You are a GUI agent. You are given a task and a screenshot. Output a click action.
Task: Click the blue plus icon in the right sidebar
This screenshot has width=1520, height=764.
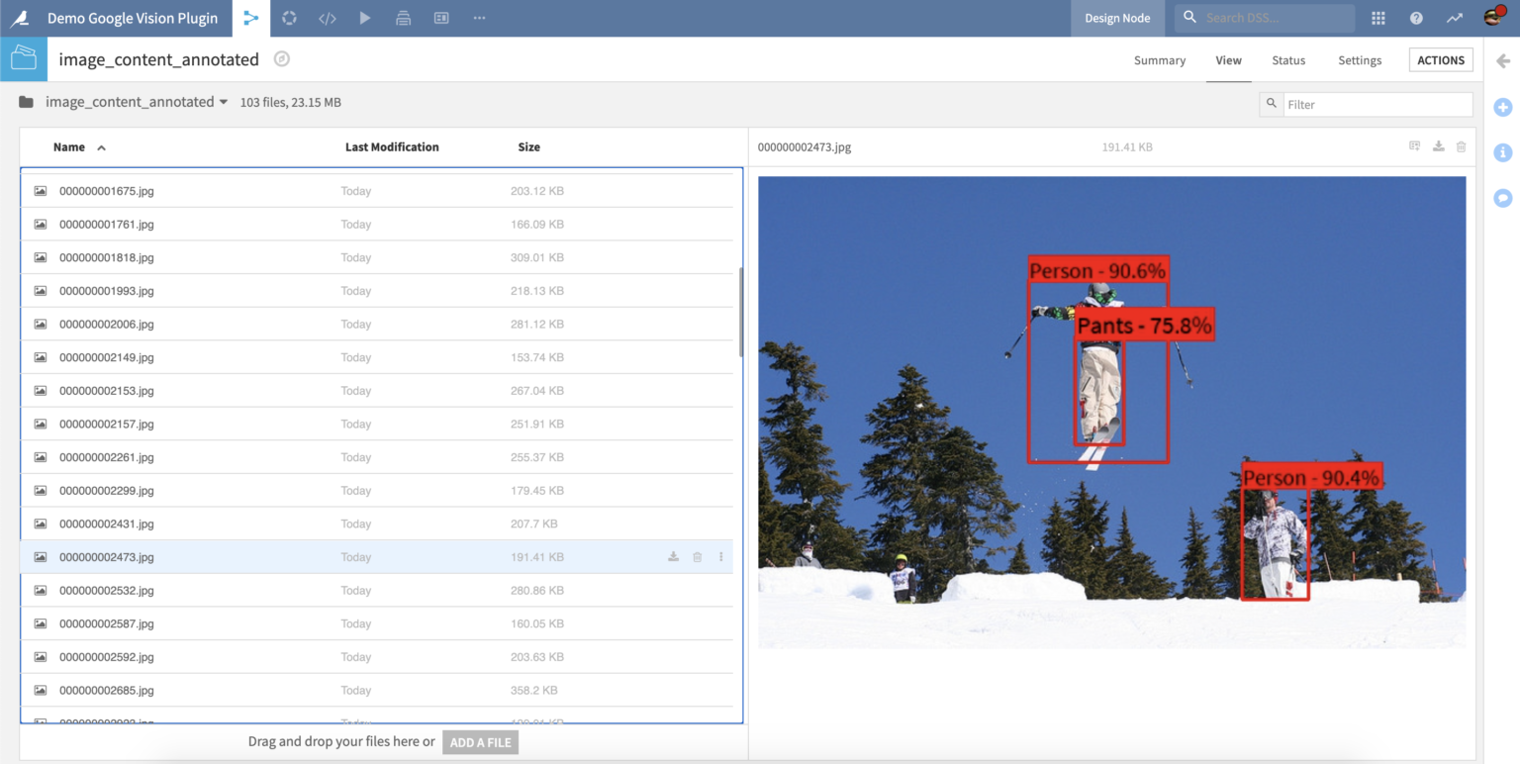click(x=1502, y=107)
